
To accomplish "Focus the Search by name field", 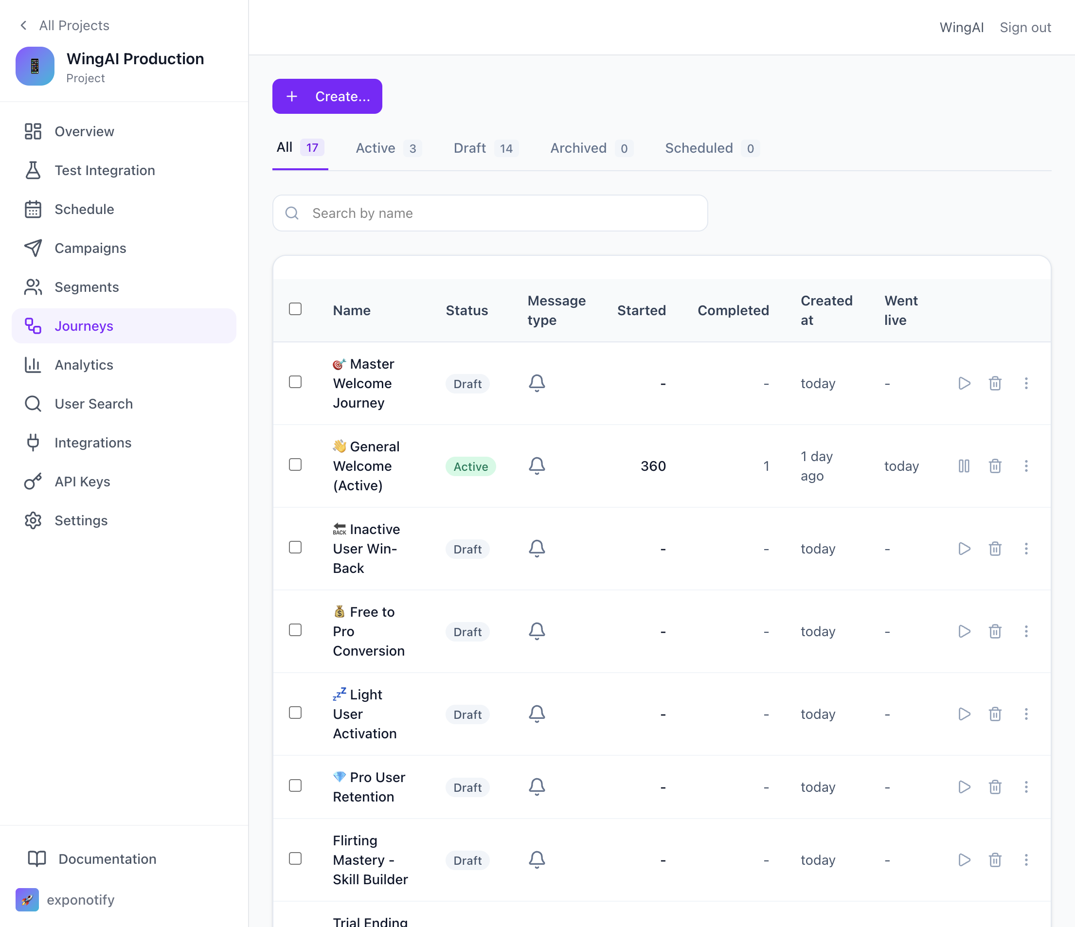I will coord(490,213).
